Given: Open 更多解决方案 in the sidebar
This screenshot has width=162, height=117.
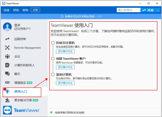Looking at the screenshot, I should [23, 100].
